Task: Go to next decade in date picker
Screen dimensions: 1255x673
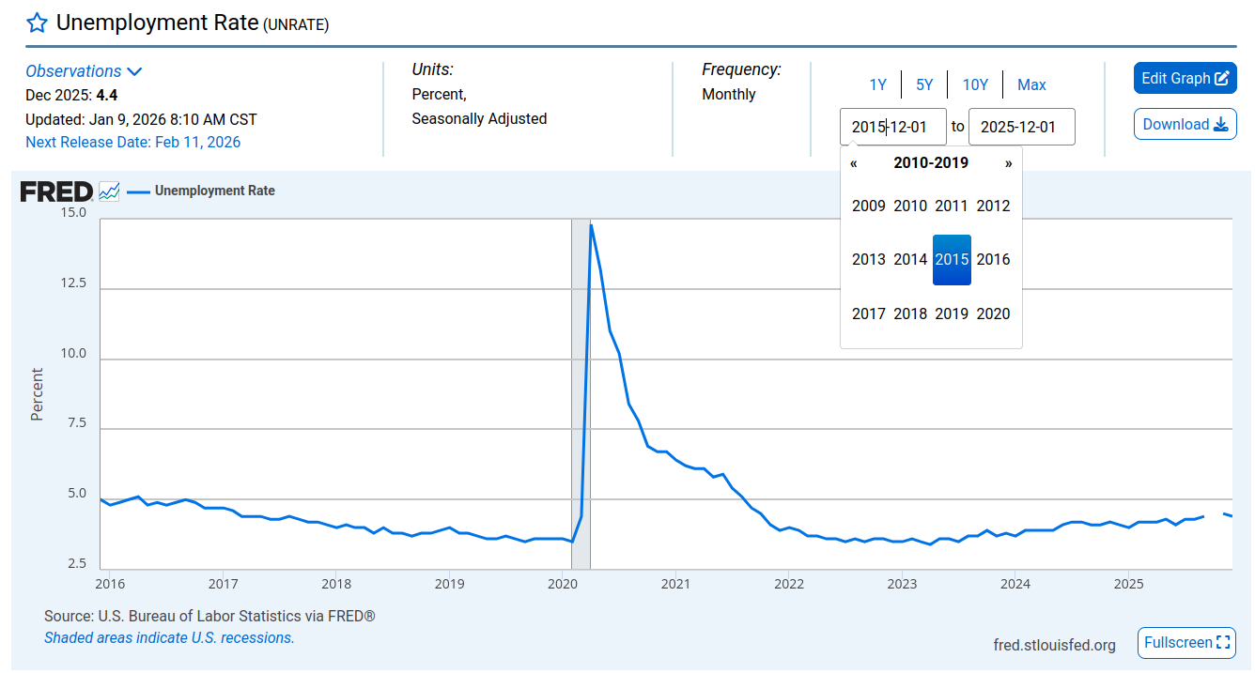Action: click(1008, 163)
